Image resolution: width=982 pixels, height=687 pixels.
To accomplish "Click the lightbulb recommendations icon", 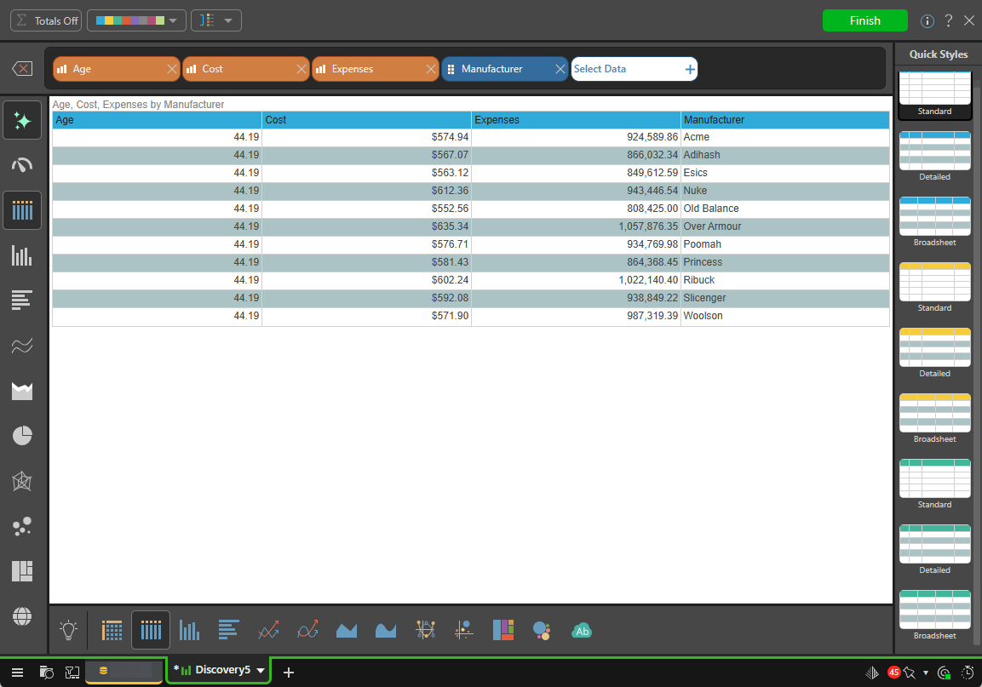I will point(69,630).
